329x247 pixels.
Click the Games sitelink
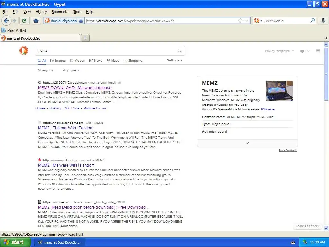click(x=40, y=108)
